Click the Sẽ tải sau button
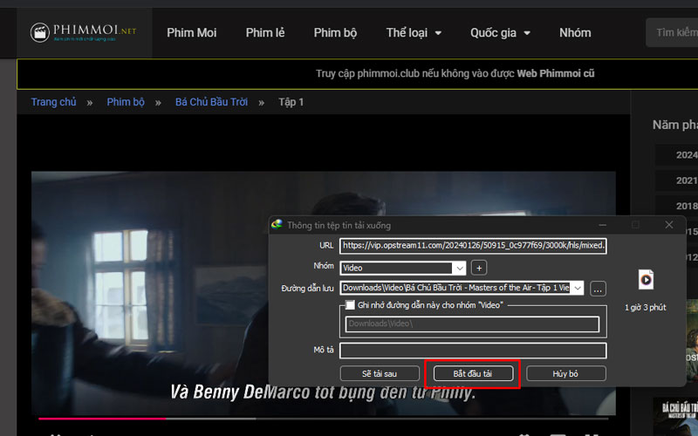 click(379, 373)
